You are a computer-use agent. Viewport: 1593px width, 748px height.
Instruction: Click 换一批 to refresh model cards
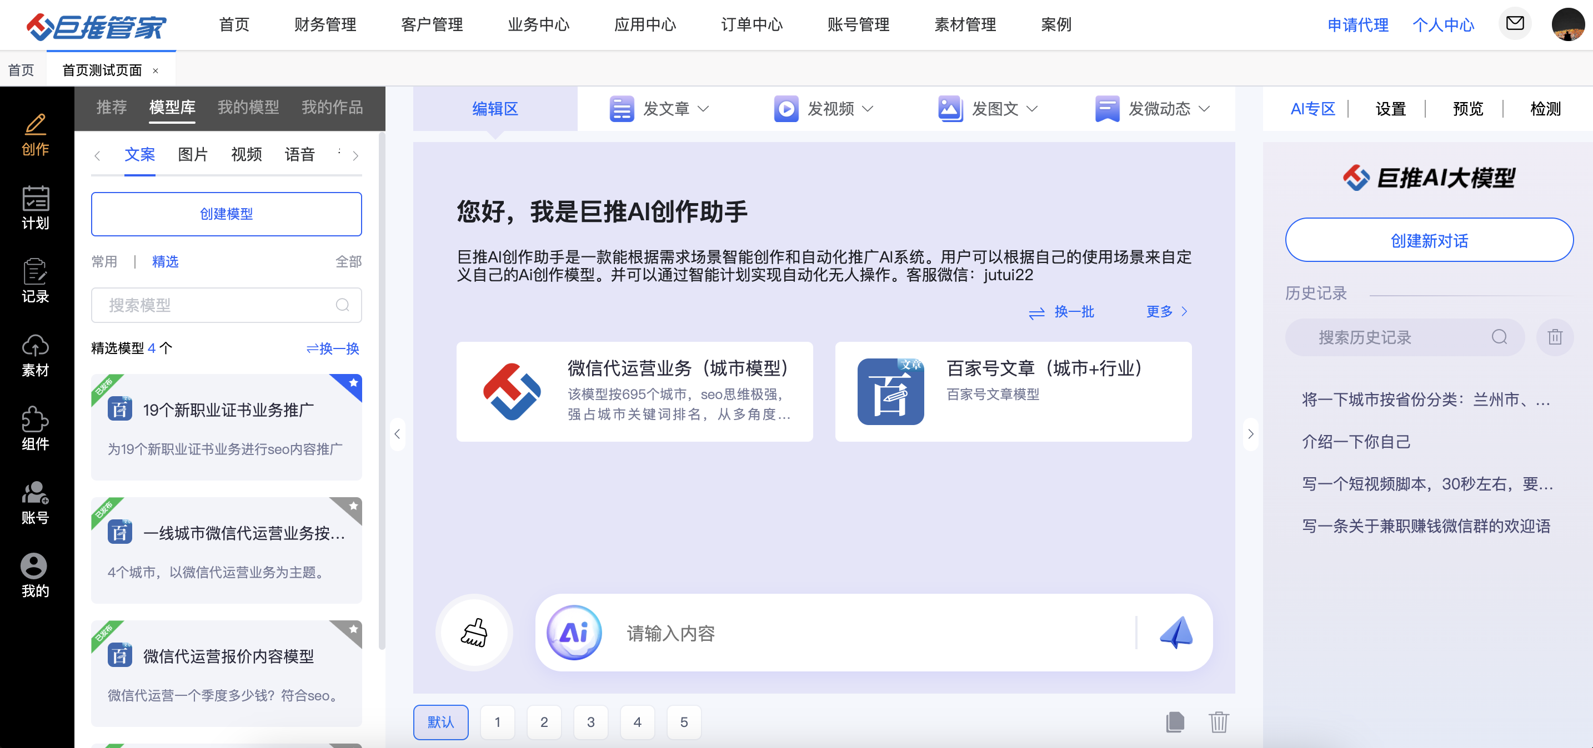(1061, 311)
